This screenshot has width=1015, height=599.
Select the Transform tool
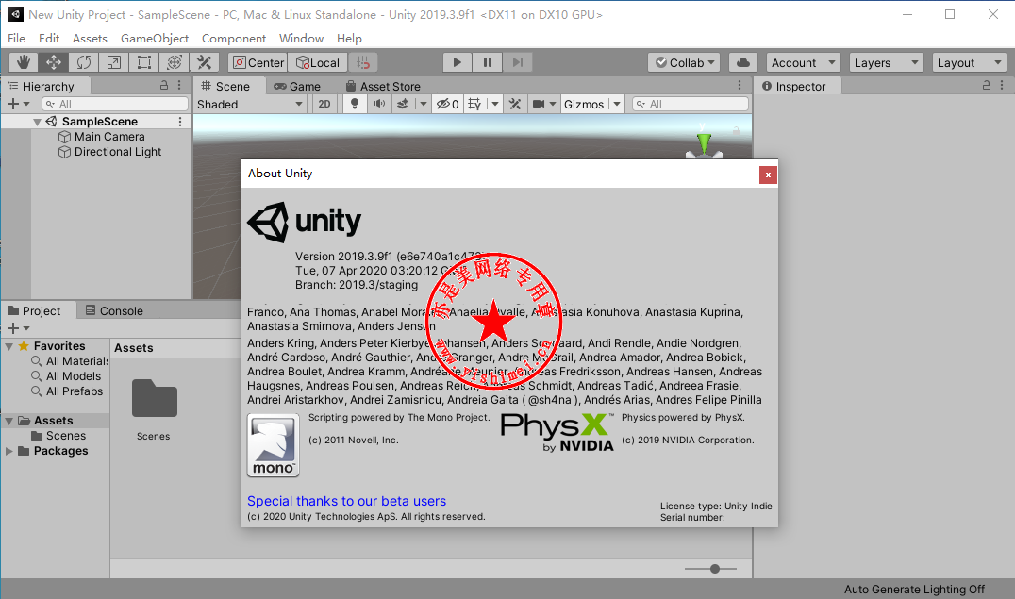175,62
